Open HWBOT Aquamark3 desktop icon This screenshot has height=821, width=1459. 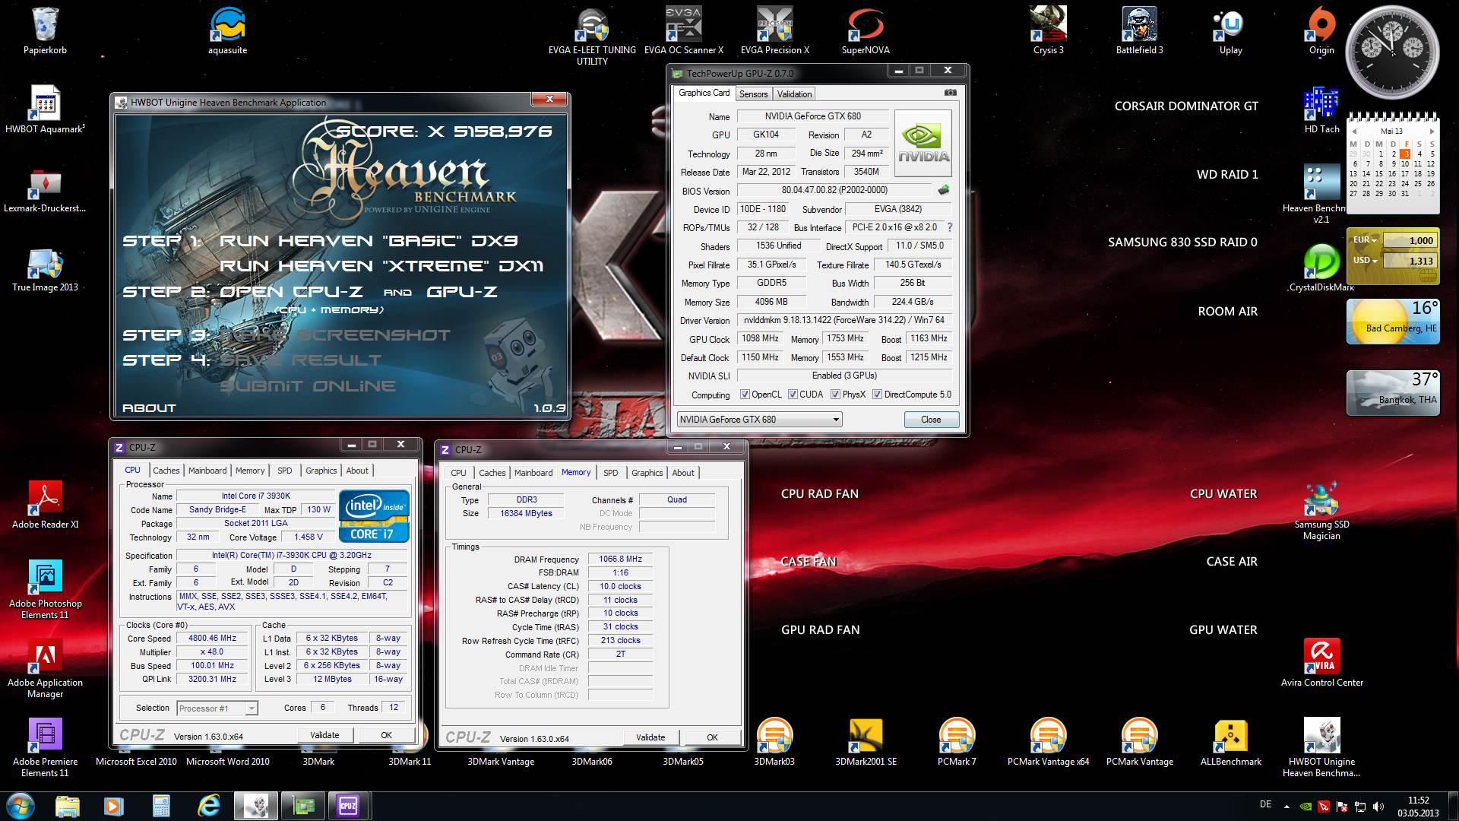tap(46, 110)
